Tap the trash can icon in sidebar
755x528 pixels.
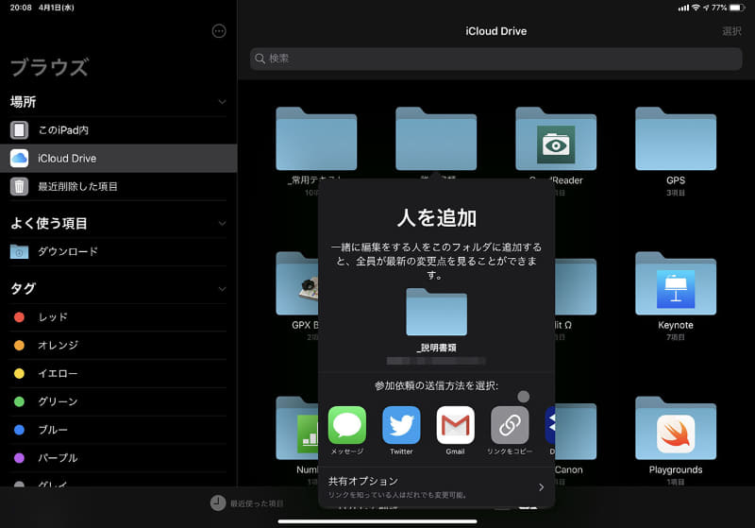pyautogui.click(x=19, y=186)
